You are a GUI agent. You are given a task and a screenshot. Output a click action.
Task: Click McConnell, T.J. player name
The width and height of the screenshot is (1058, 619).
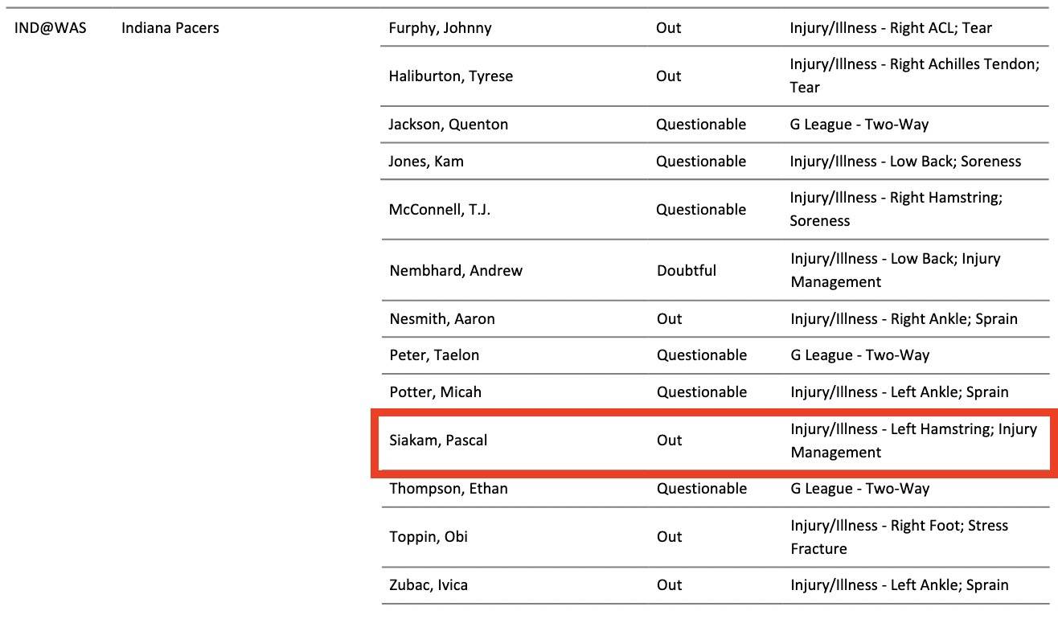pos(439,210)
